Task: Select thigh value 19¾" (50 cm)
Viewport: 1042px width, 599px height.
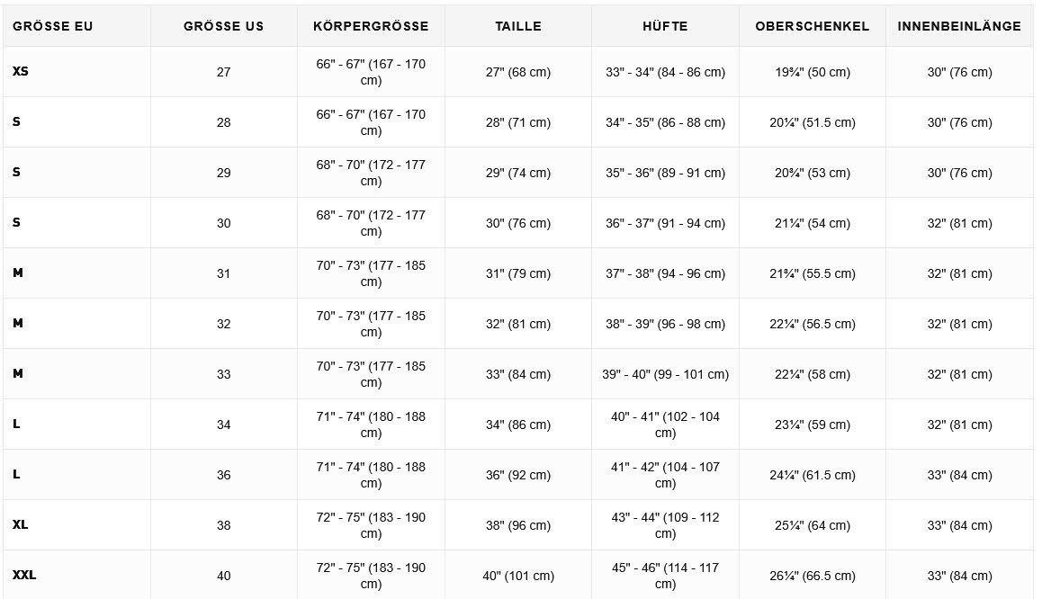Action: click(x=812, y=72)
